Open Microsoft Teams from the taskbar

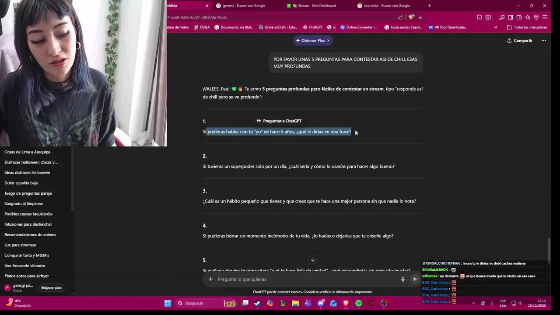click(x=308, y=303)
